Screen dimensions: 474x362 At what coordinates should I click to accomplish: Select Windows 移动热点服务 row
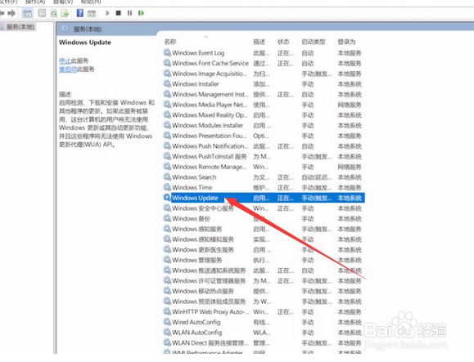coord(263,291)
